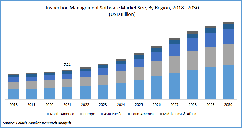
Task: Click the North America segment of the 2021 bar
Action: tap(67, 93)
